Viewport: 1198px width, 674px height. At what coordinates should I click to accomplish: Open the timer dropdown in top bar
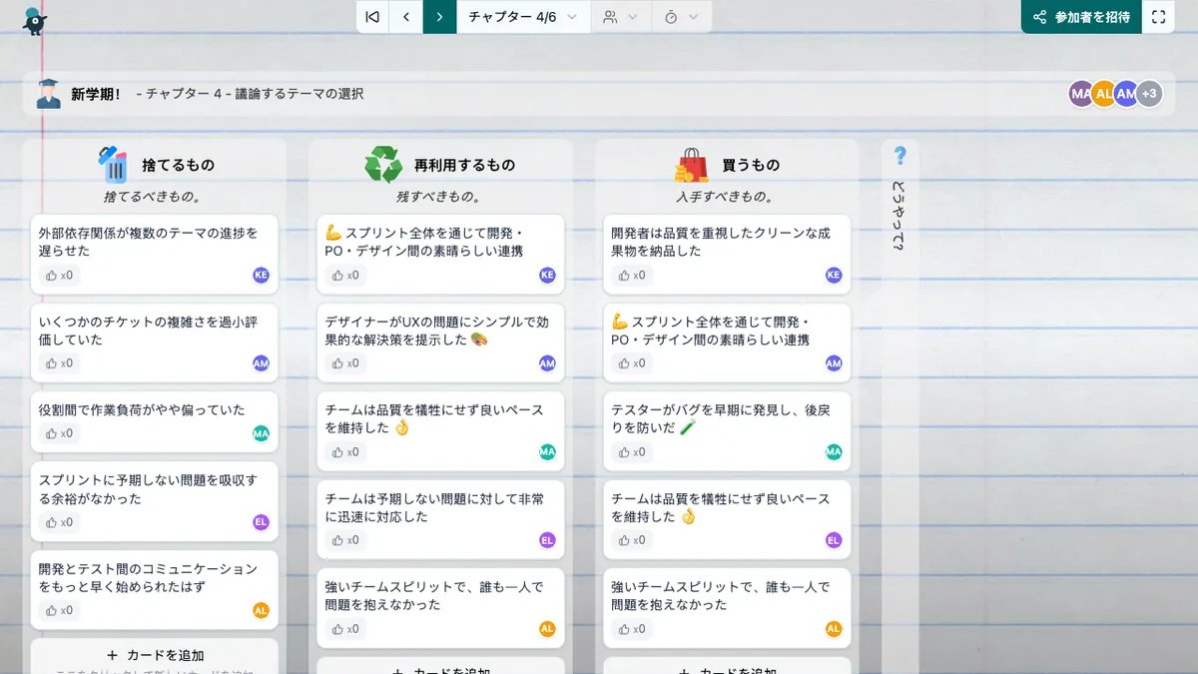point(682,17)
